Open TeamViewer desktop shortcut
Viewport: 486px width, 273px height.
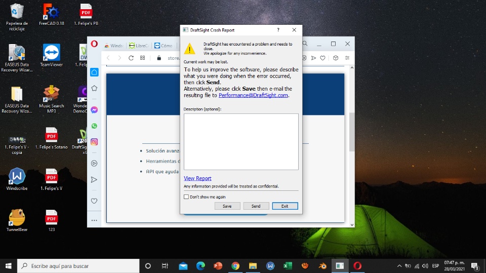[52, 56]
